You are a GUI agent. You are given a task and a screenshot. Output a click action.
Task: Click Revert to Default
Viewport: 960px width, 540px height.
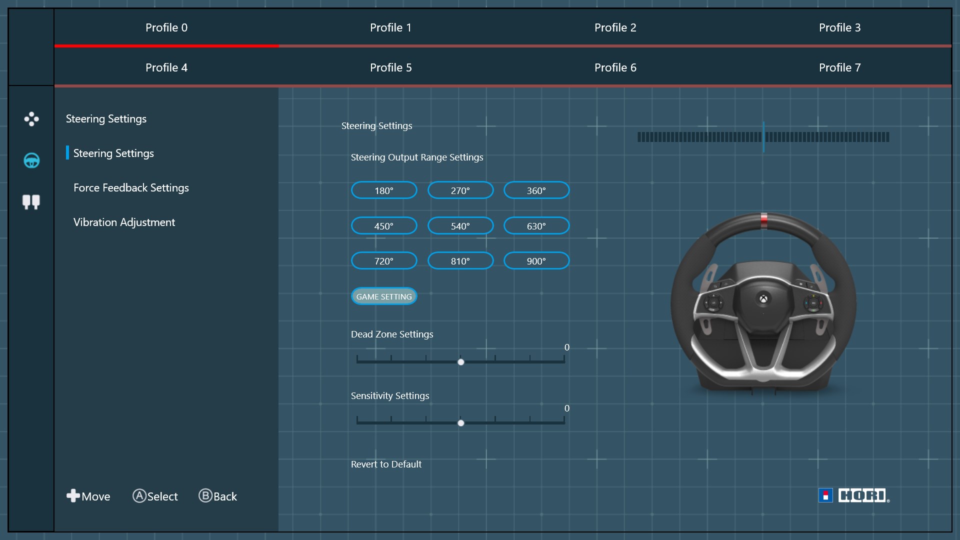386,464
